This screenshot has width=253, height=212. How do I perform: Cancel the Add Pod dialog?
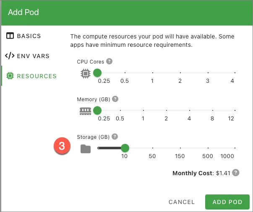point(182,202)
